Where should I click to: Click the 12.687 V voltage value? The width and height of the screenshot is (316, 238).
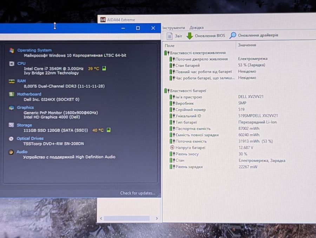pyautogui.click(x=246, y=148)
